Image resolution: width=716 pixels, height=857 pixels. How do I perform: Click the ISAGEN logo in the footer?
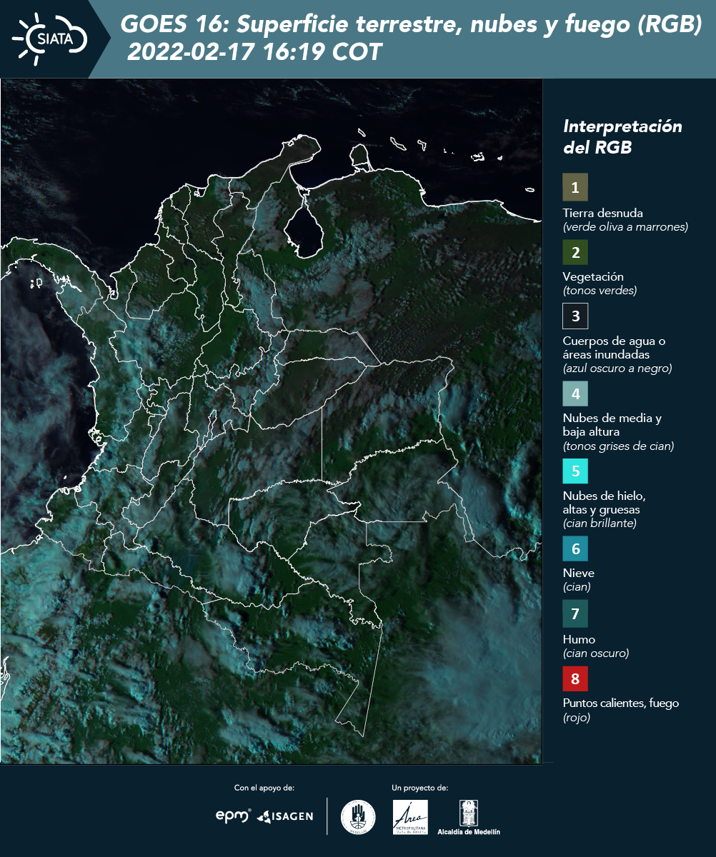[x=285, y=816]
